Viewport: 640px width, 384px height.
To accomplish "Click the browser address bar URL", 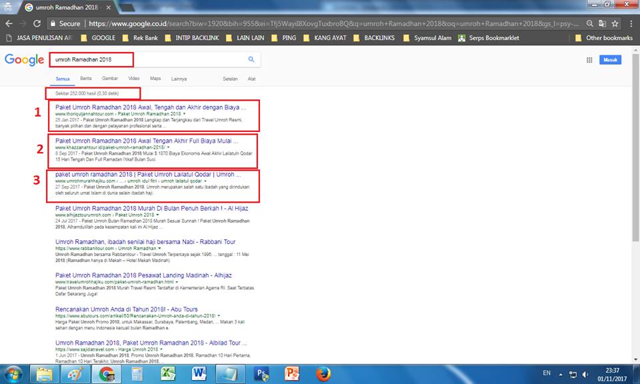I will pyautogui.click(x=333, y=24).
